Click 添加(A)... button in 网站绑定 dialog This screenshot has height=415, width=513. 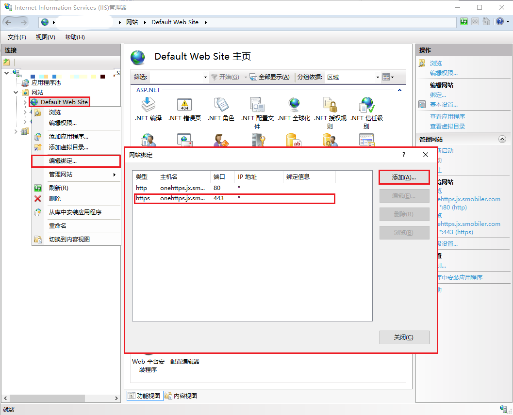click(404, 177)
